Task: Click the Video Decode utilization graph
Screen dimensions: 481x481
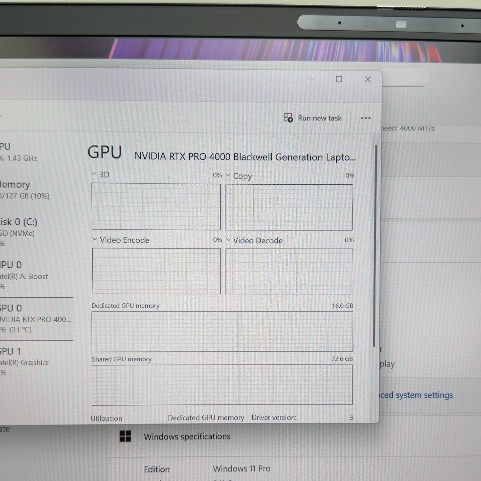Action: tap(289, 272)
